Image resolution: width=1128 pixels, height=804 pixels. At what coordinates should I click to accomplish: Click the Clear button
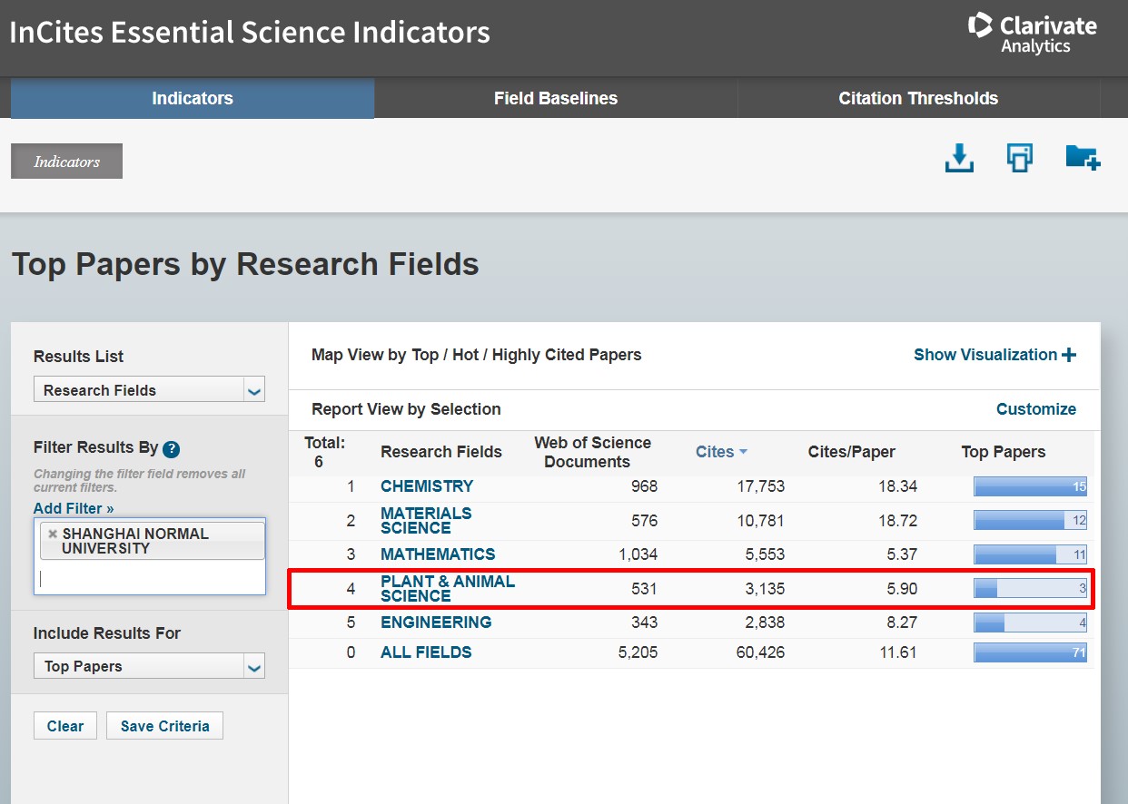[65, 726]
